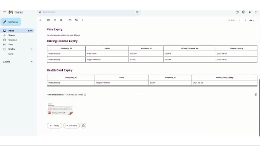Open the Gemini sparkle icon
Screen dimensions: 260x146
coord(250,12)
